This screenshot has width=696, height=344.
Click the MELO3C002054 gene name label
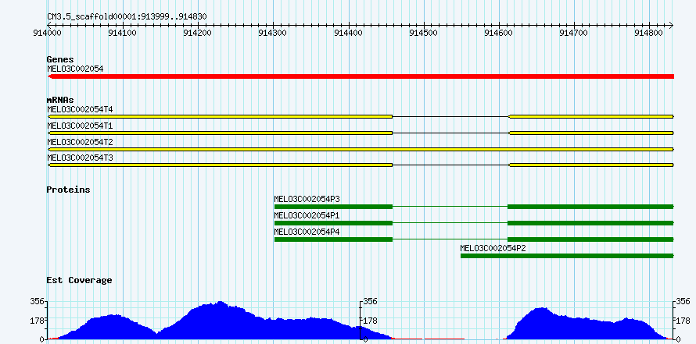pyautogui.click(x=75, y=69)
